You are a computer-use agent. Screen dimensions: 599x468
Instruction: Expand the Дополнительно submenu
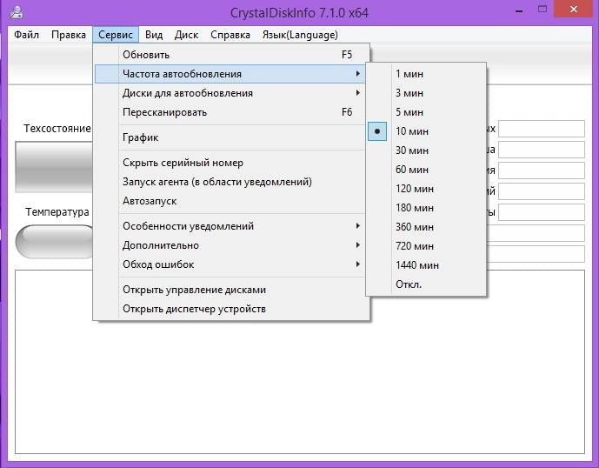(x=230, y=245)
